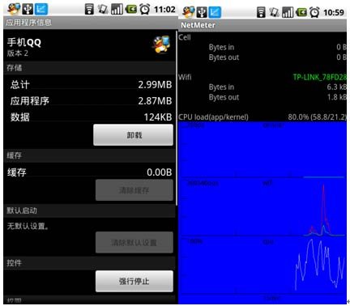Tap the QQ penguin icon in right status bar
This screenshot has height=306, width=350.
click(189, 12)
